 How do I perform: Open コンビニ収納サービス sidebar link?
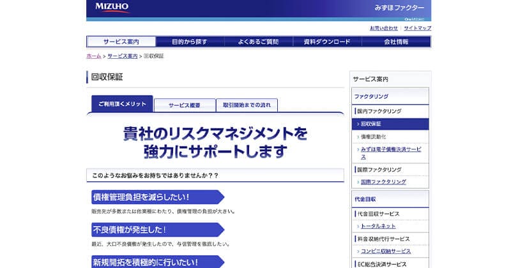click(x=386, y=251)
